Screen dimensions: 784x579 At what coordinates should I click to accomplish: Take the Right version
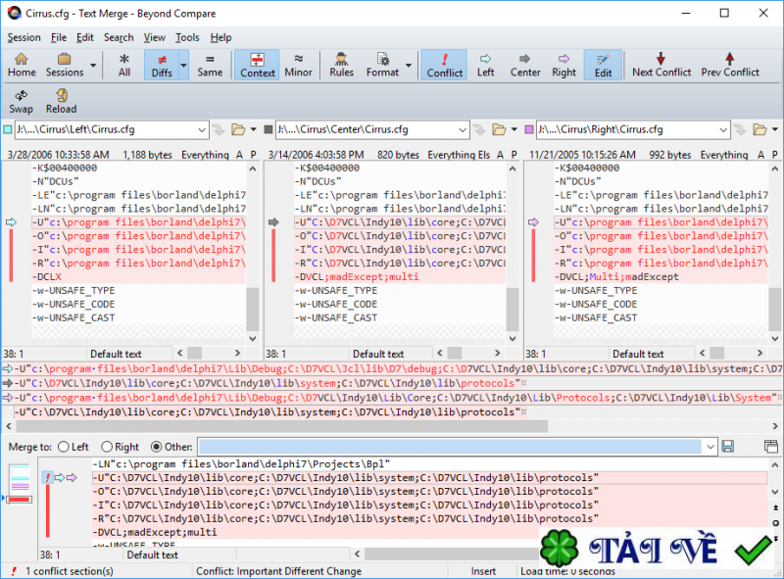pos(564,65)
